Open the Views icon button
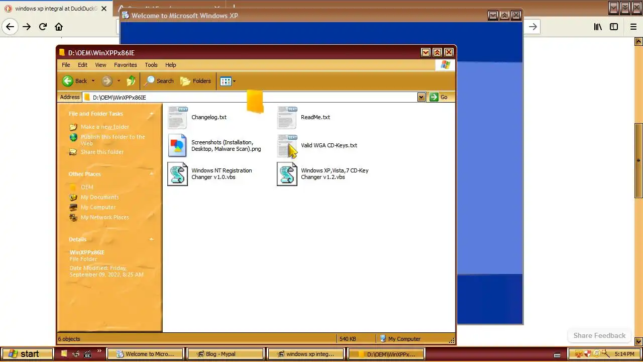 226,81
